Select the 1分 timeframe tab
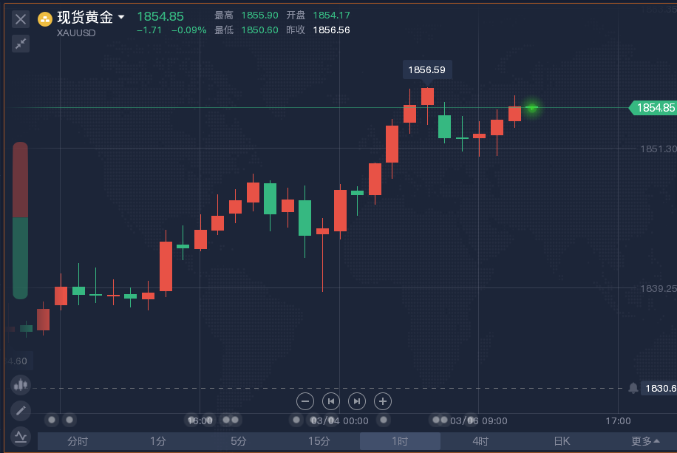Screen dimensions: 677x453 click(x=158, y=441)
